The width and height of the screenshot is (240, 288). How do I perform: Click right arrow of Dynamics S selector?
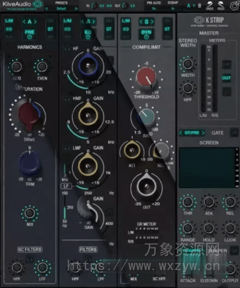pos(152,22)
